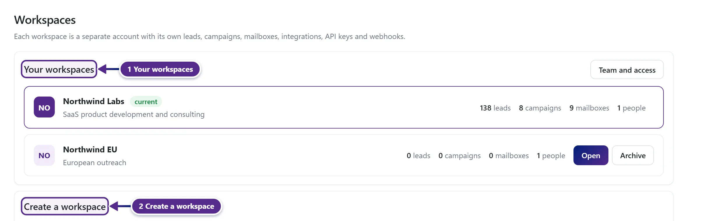The height and width of the screenshot is (221, 711).
Task: Select the Northwind Labs workspace name
Action: [94, 101]
